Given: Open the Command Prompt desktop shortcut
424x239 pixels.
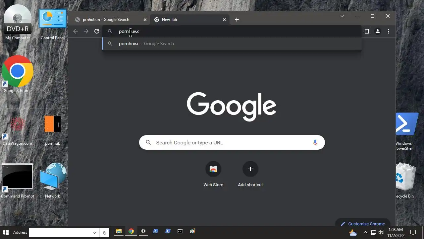Looking at the screenshot, I should [x=18, y=181].
